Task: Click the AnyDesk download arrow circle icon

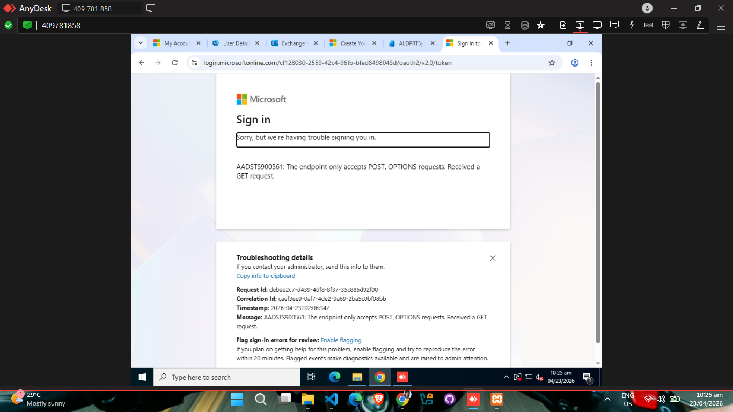Action: pos(648,8)
